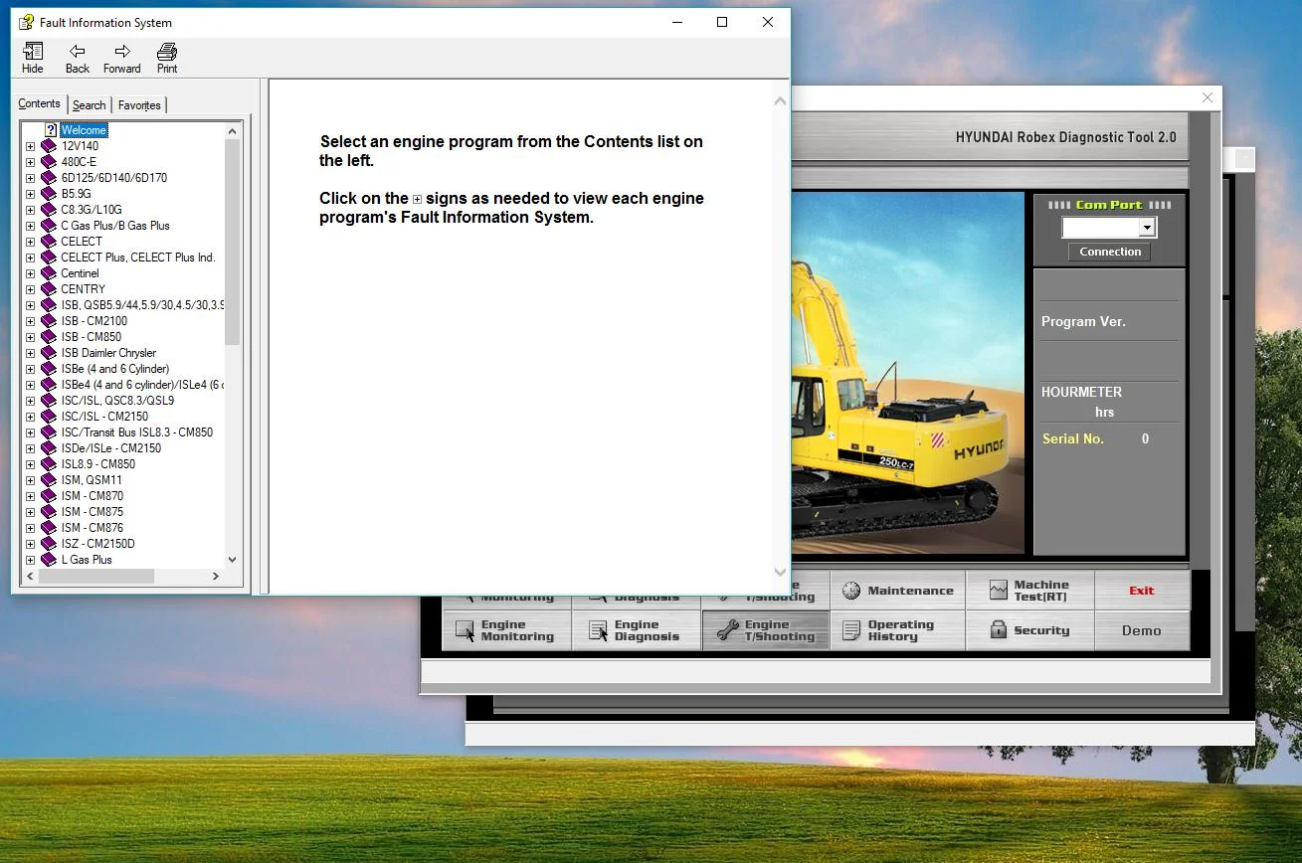
Task: Select the Welcome item in Contents
Action: [x=84, y=130]
